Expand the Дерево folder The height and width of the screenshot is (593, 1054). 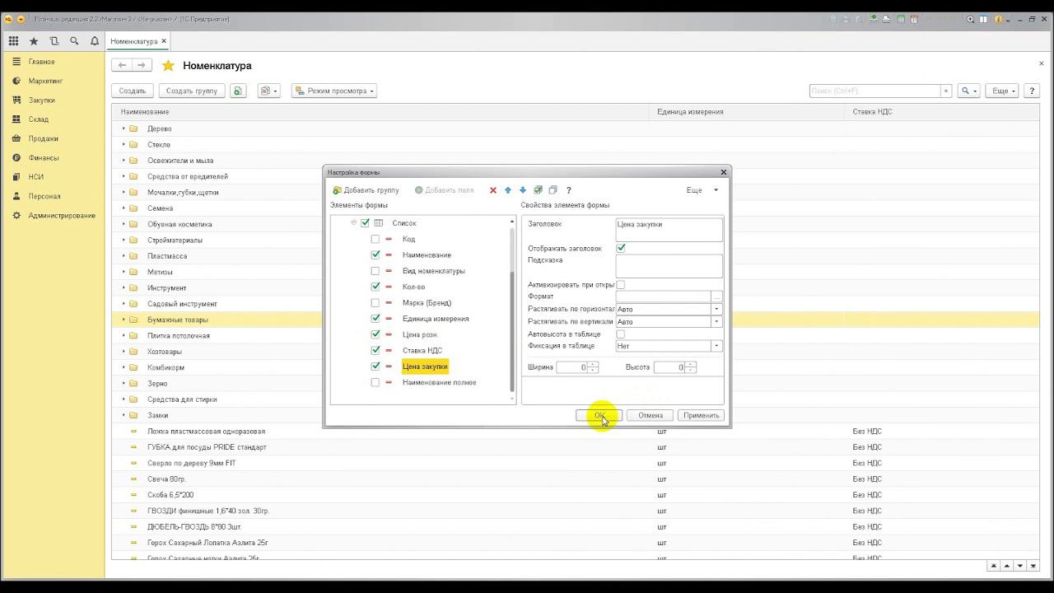(124, 128)
